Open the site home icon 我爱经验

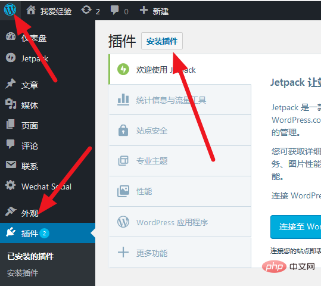point(31,10)
